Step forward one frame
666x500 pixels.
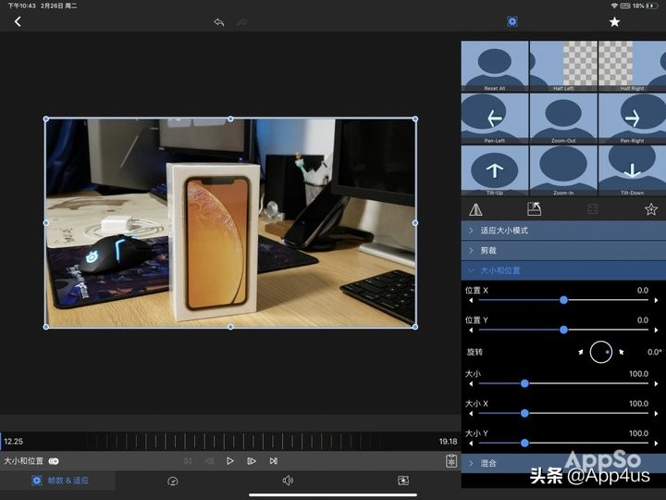pos(252,461)
